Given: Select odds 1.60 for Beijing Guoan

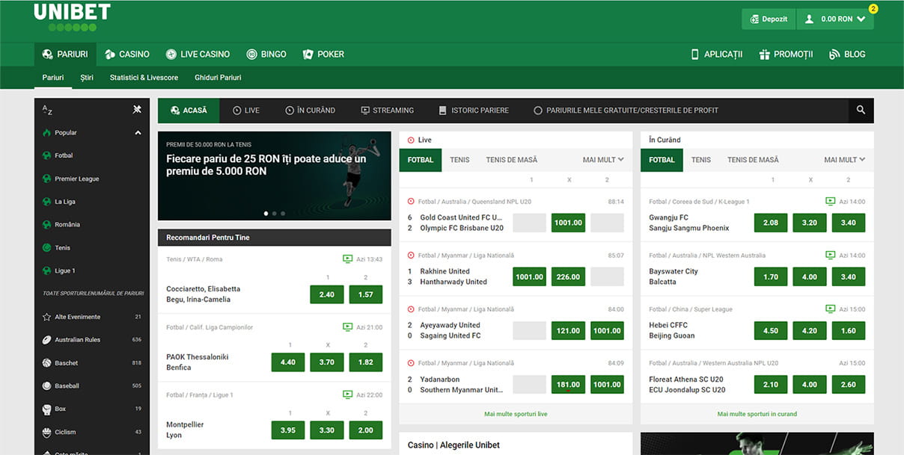Looking at the screenshot, I should pos(849,330).
